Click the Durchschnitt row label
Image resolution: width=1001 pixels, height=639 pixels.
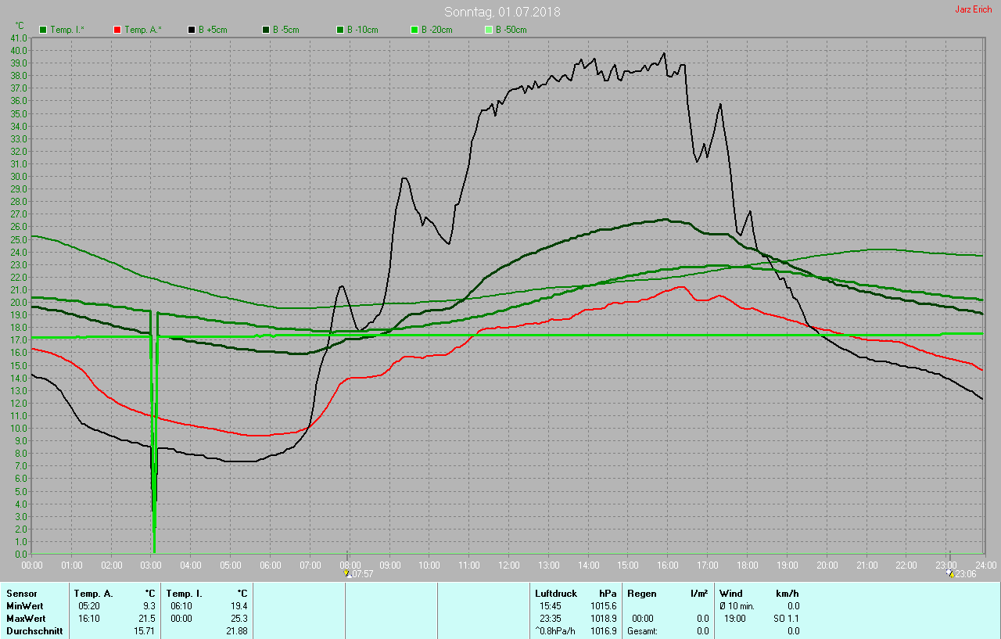pyautogui.click(x=34, y=631)
